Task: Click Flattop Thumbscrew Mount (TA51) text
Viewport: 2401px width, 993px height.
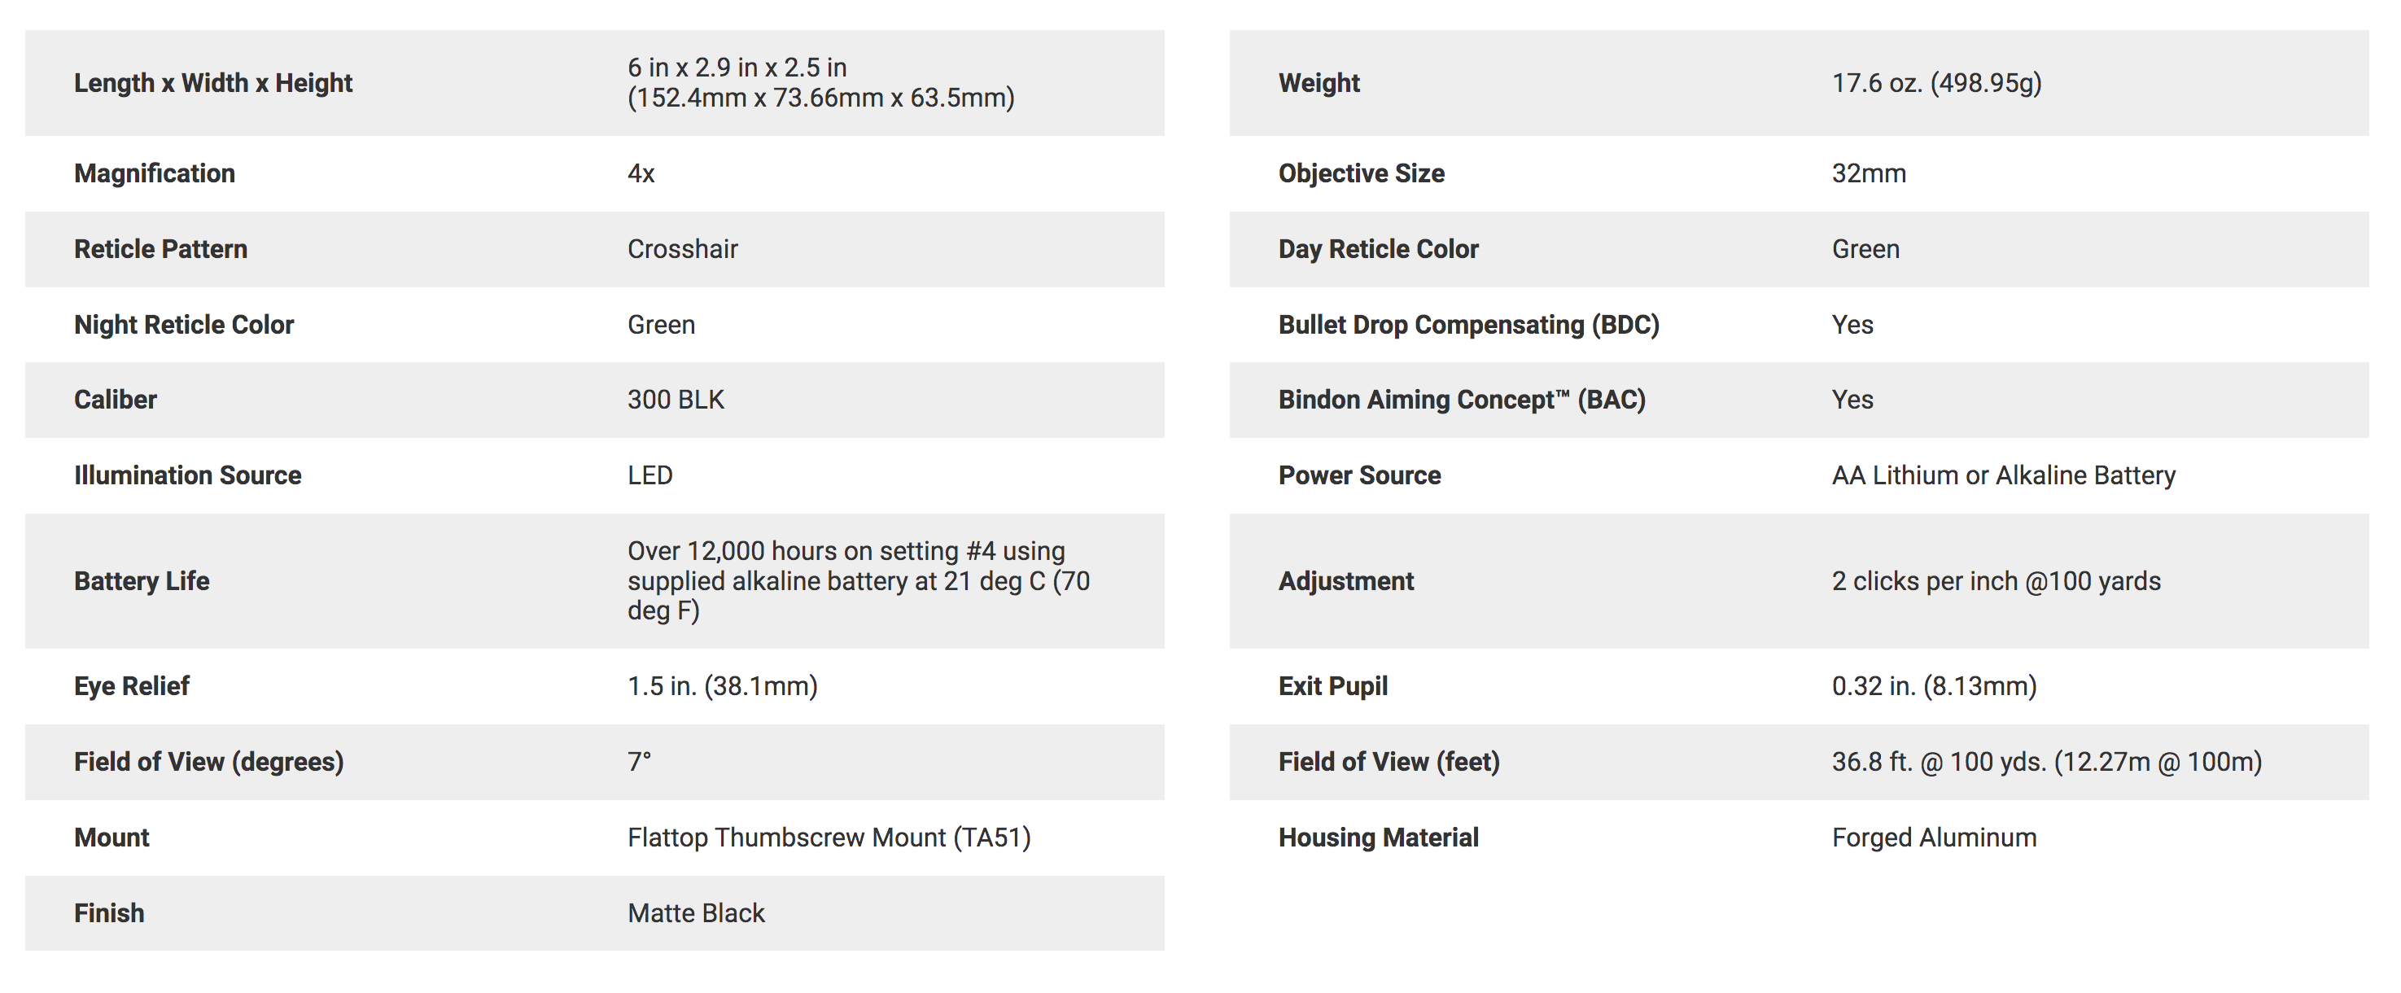Action: [829, 838]
